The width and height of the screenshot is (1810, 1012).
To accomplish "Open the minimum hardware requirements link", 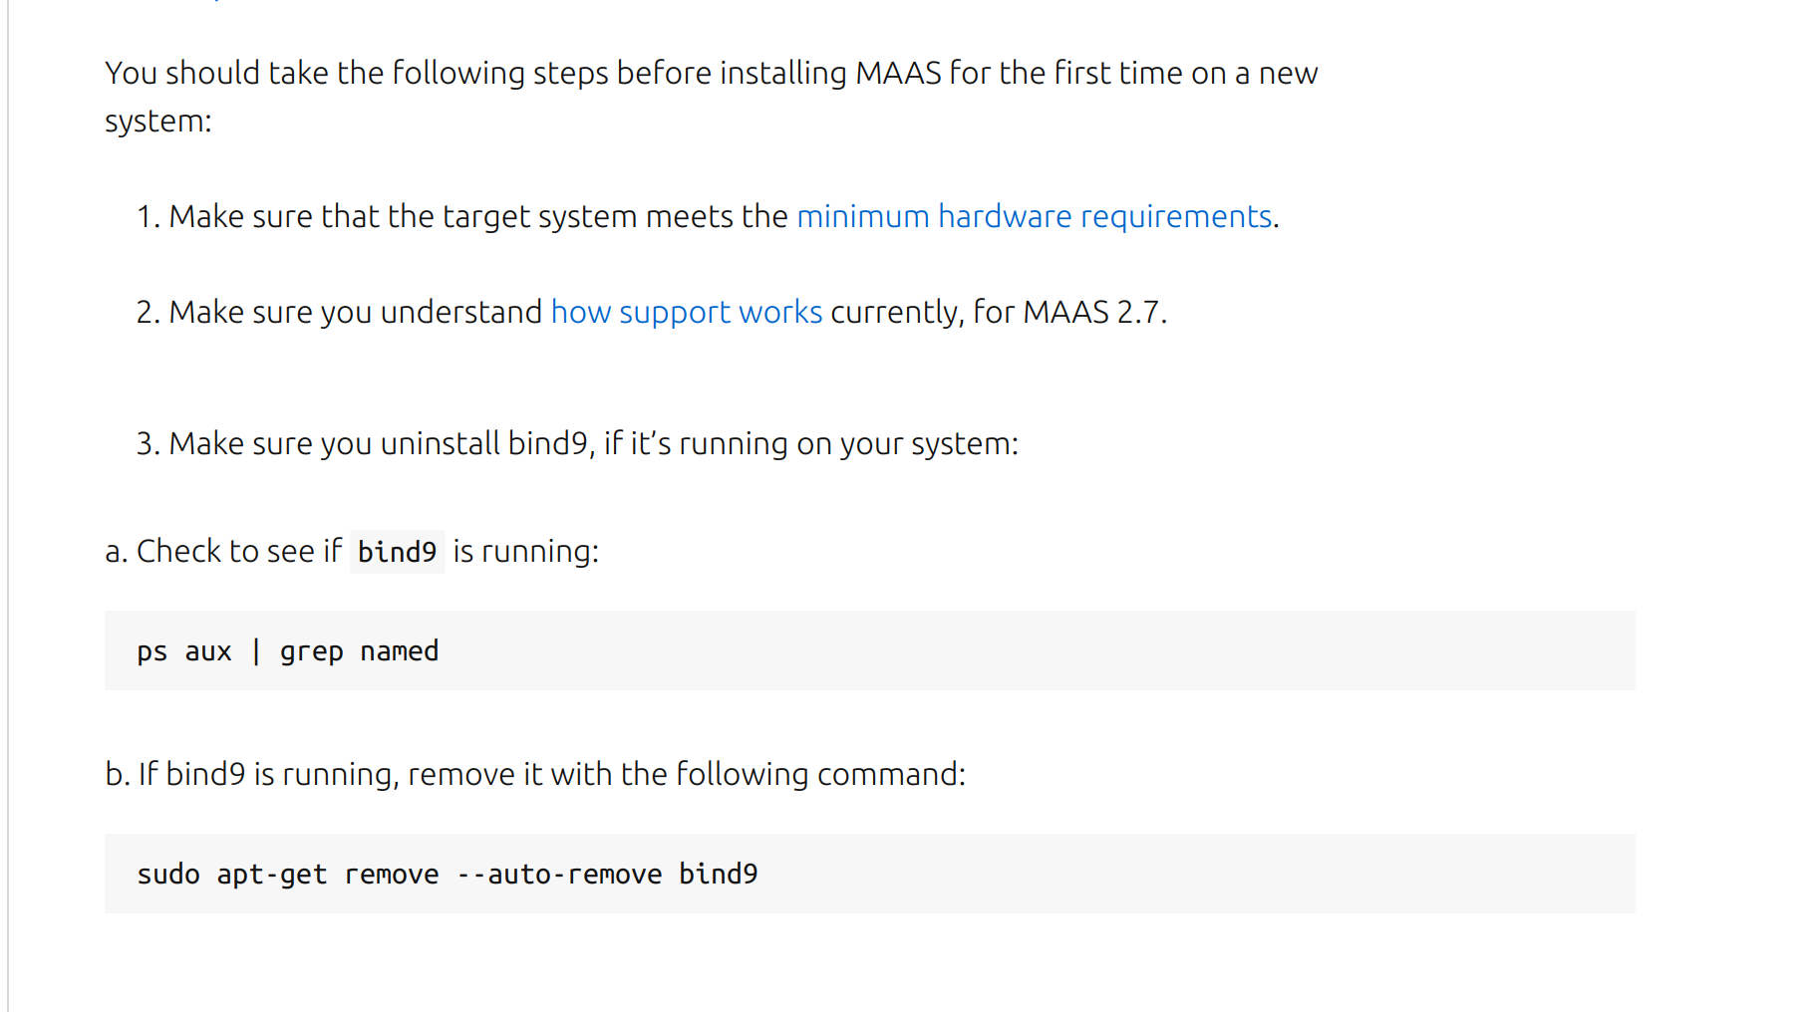I will (1034, 216).
